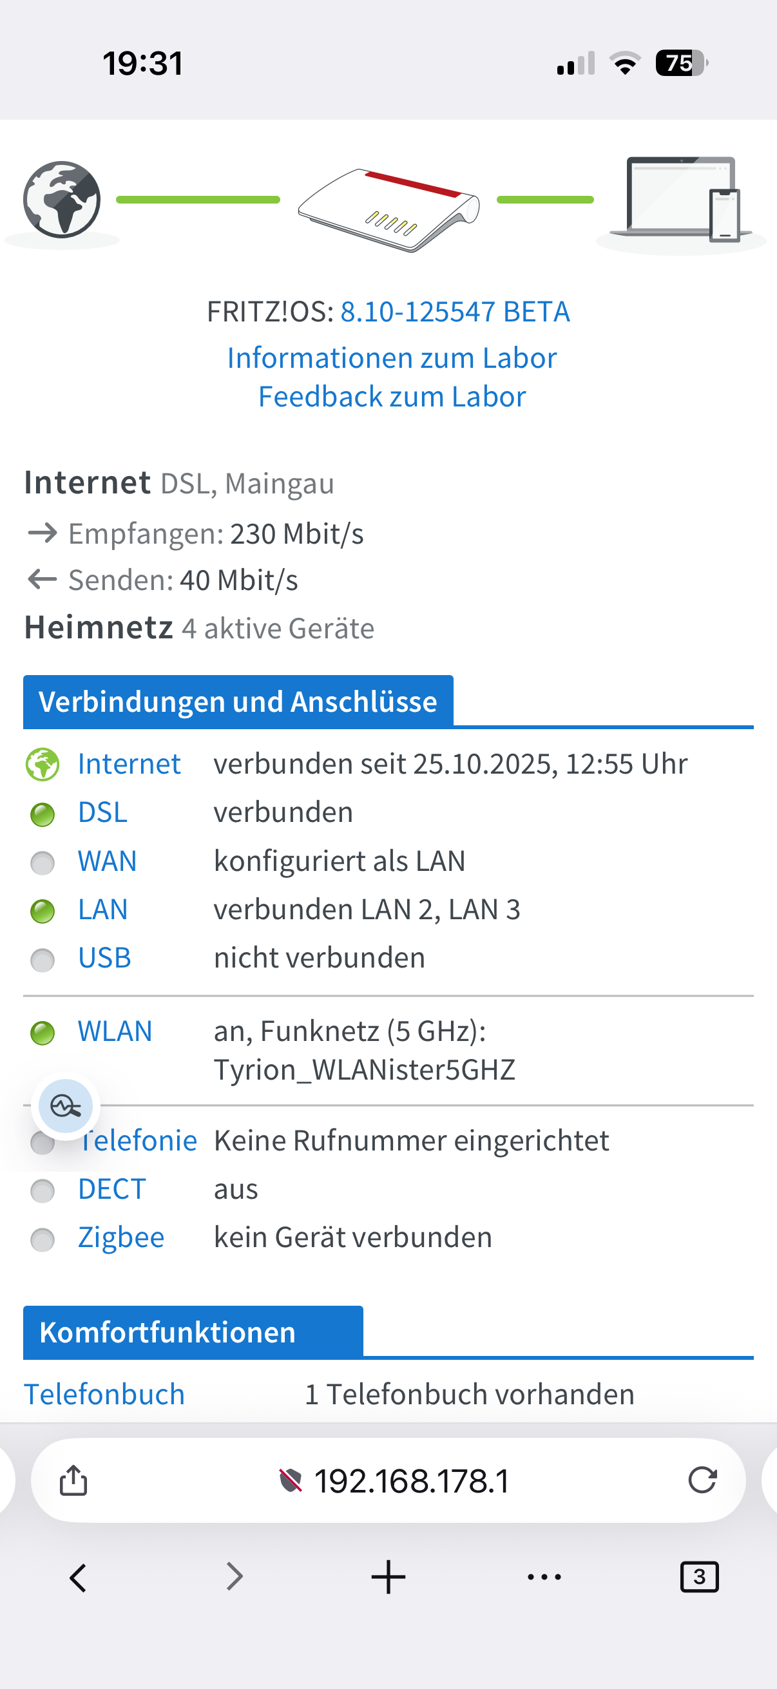This screenshot has height=1689, width=777.
Task: Open the Telefonbuch link
Action: pos(104,1394)
